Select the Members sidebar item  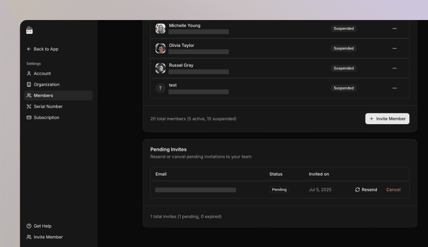click(43, 95)
